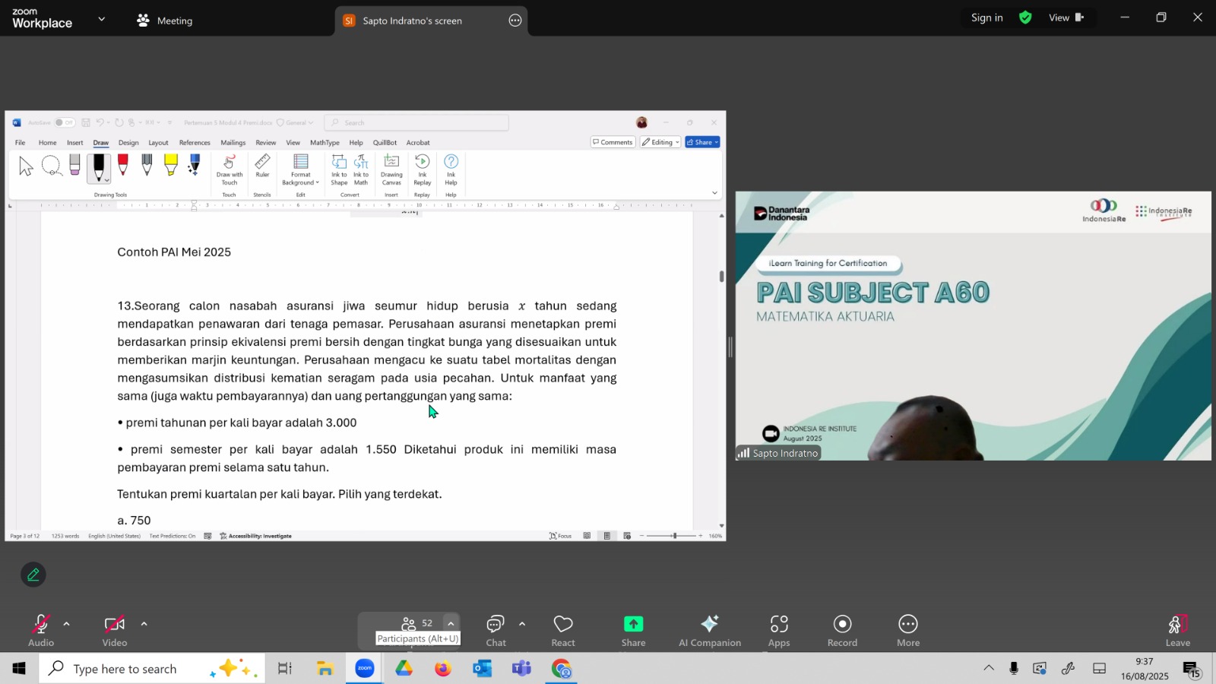Switch to the Meeting tab

(x=165, y=21)
